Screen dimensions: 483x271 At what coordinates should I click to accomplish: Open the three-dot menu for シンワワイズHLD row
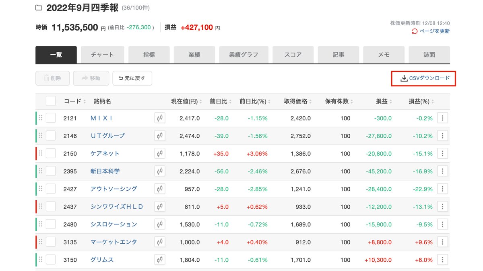(x=442, y=206)
